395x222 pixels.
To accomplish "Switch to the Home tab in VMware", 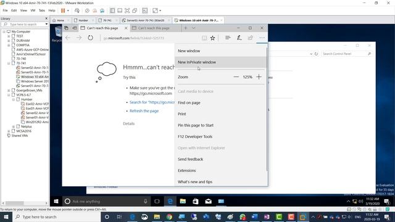I will pyautogui.click(x=60, y=20).
